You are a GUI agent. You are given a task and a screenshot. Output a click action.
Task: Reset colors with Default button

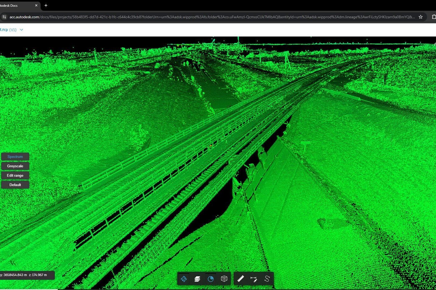[15, 185]
